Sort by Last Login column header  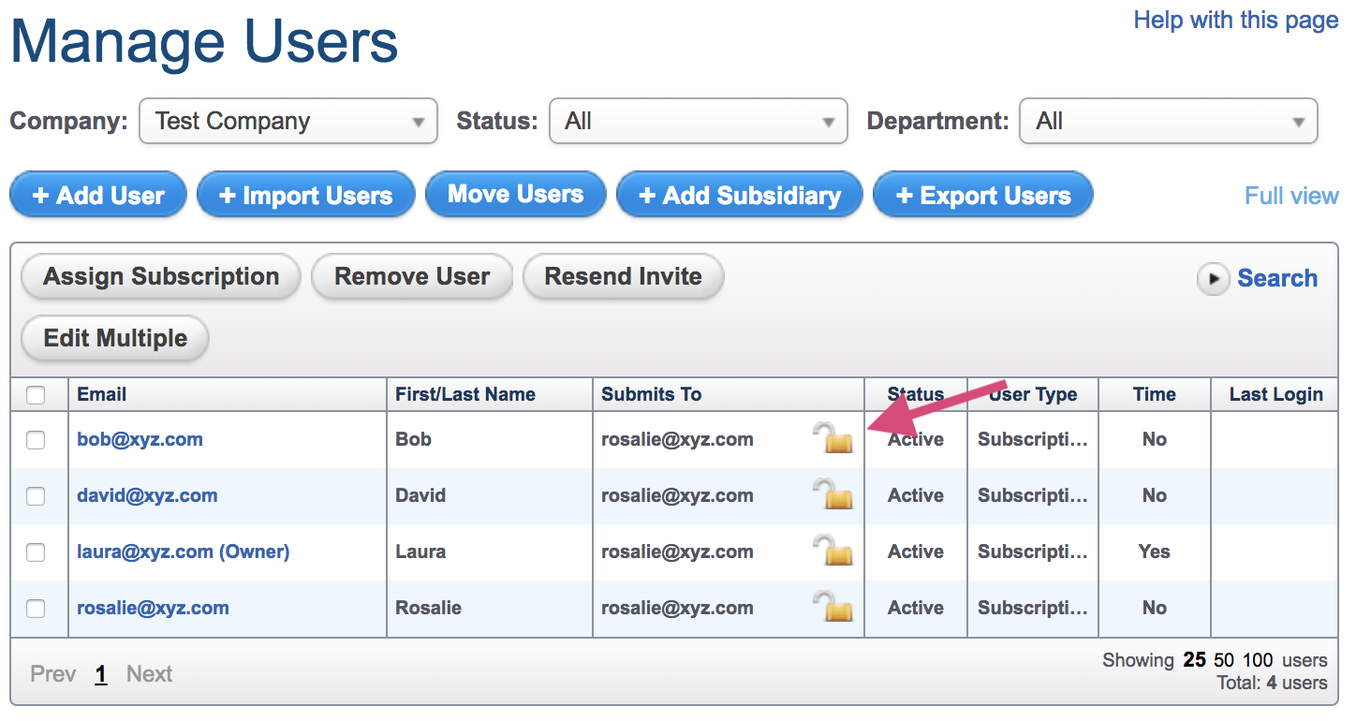(x=1276, y=394)
